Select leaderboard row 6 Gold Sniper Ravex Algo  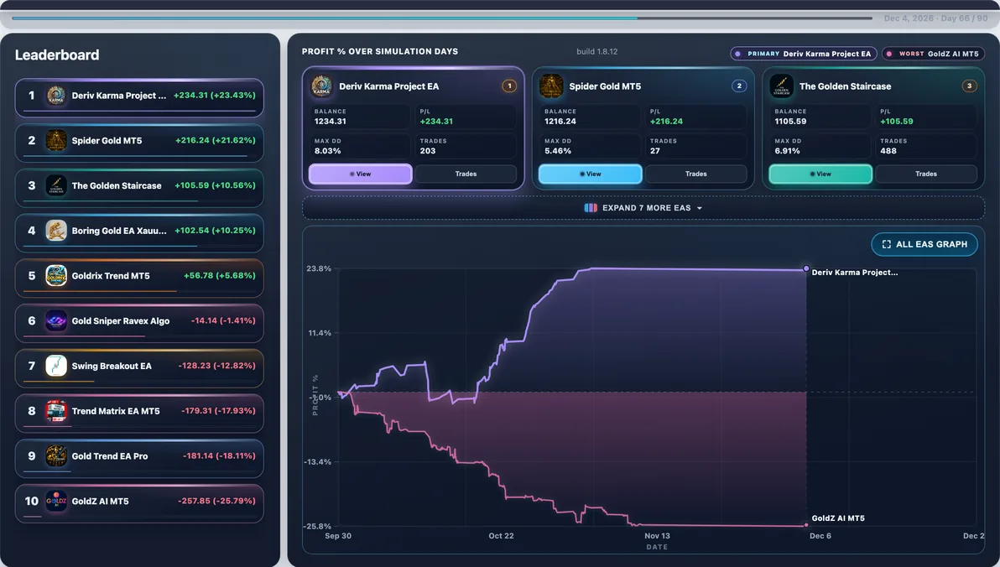pyautogui.click(x=139, y=324)
